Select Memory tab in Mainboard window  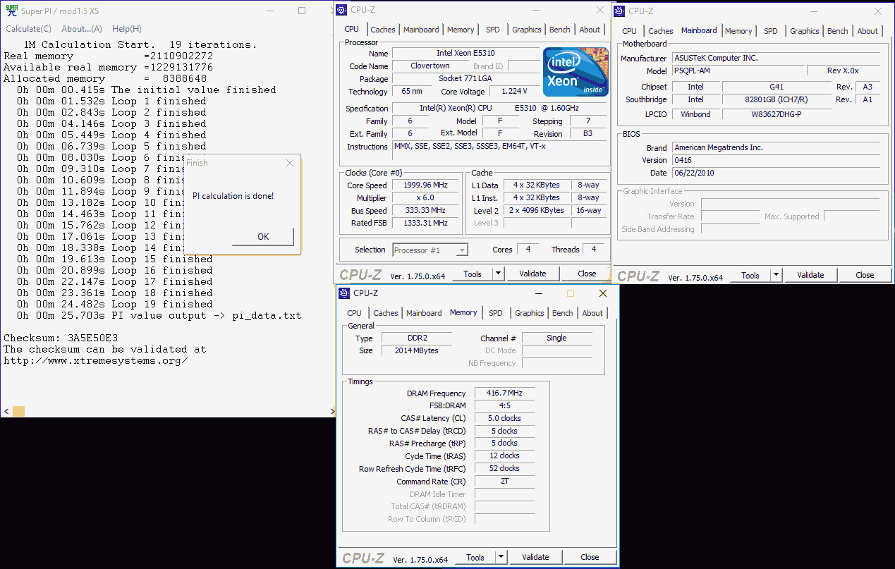(x=738, y=31)
